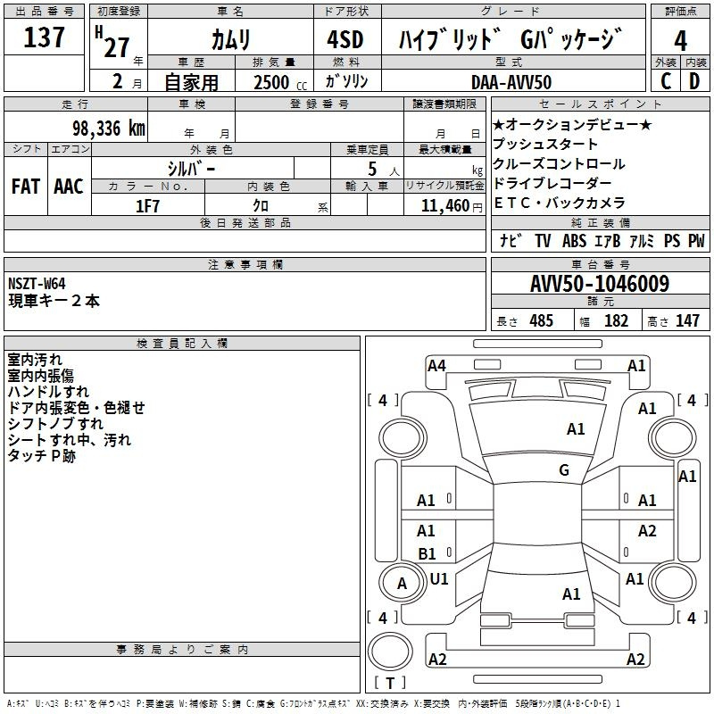Select the recycle deposit 11,460 yen cell

coord(444,205)
